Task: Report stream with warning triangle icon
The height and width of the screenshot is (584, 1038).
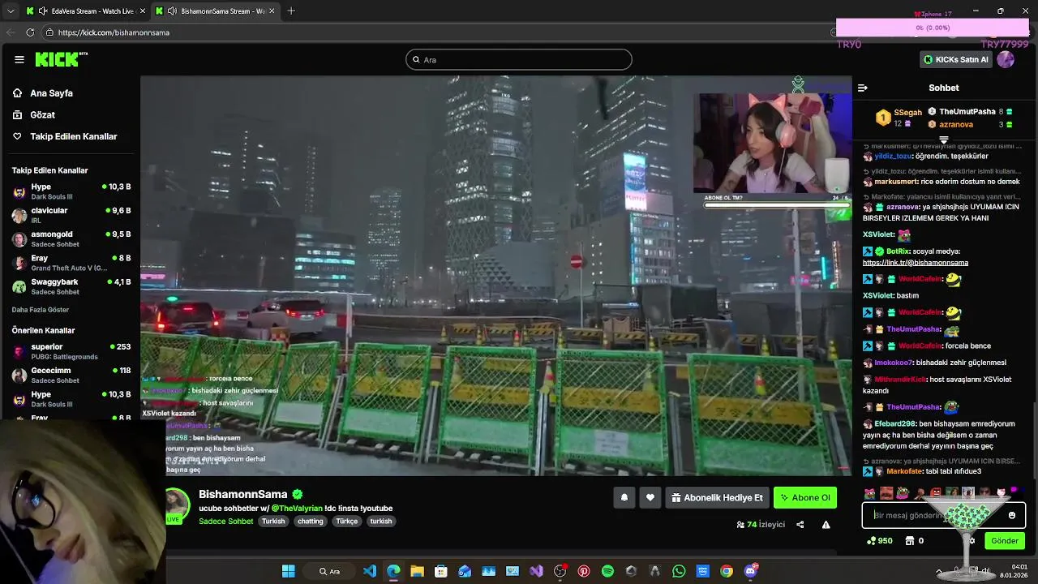Action: pos(826,525)
